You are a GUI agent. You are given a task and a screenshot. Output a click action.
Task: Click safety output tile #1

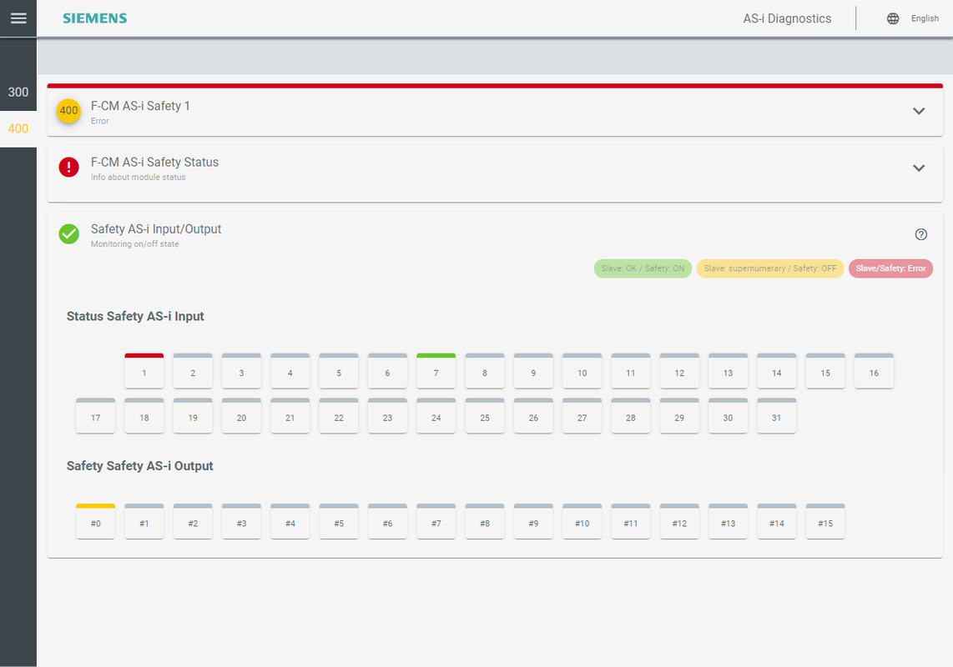(144, 521)
